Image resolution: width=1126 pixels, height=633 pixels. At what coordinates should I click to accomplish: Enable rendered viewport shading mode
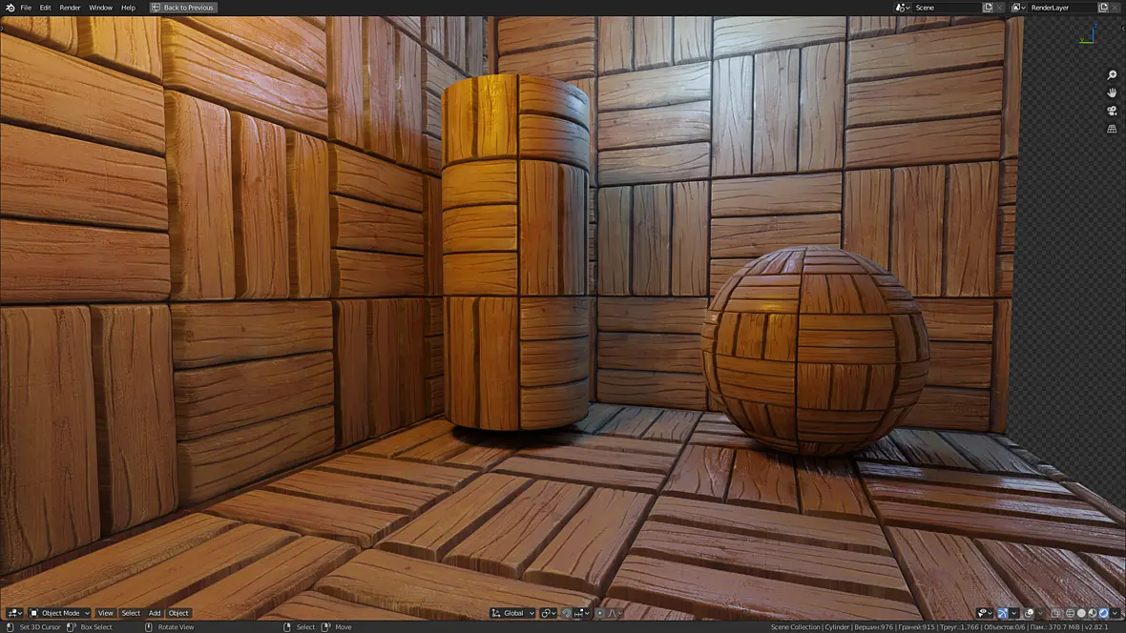click(1104, 613)
